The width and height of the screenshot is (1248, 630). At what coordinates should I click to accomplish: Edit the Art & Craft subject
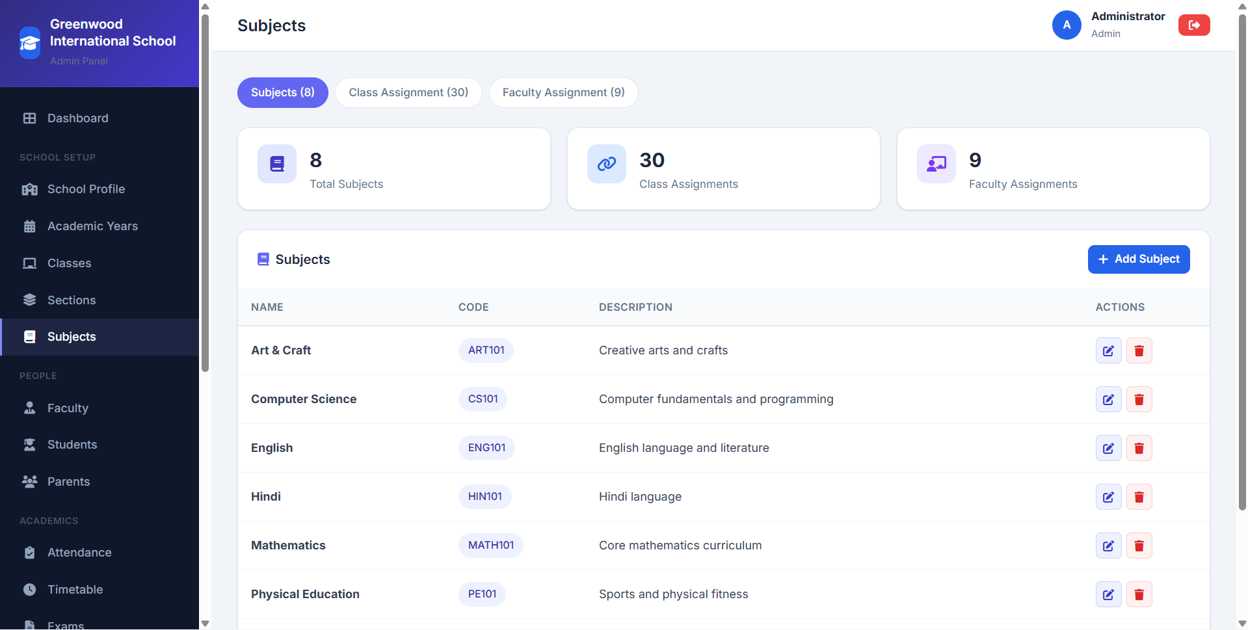click(x=1108, y=350)
